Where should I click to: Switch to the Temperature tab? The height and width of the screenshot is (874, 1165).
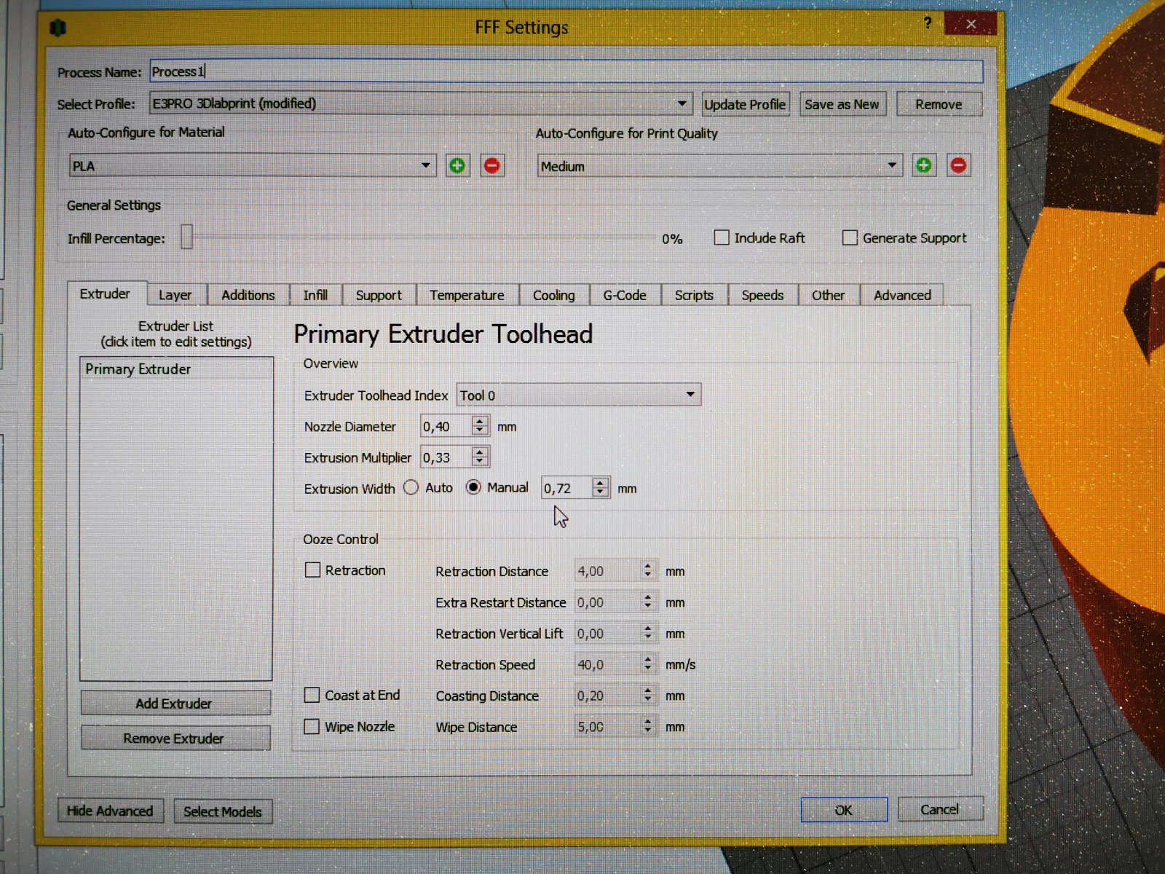pos(467,295)
